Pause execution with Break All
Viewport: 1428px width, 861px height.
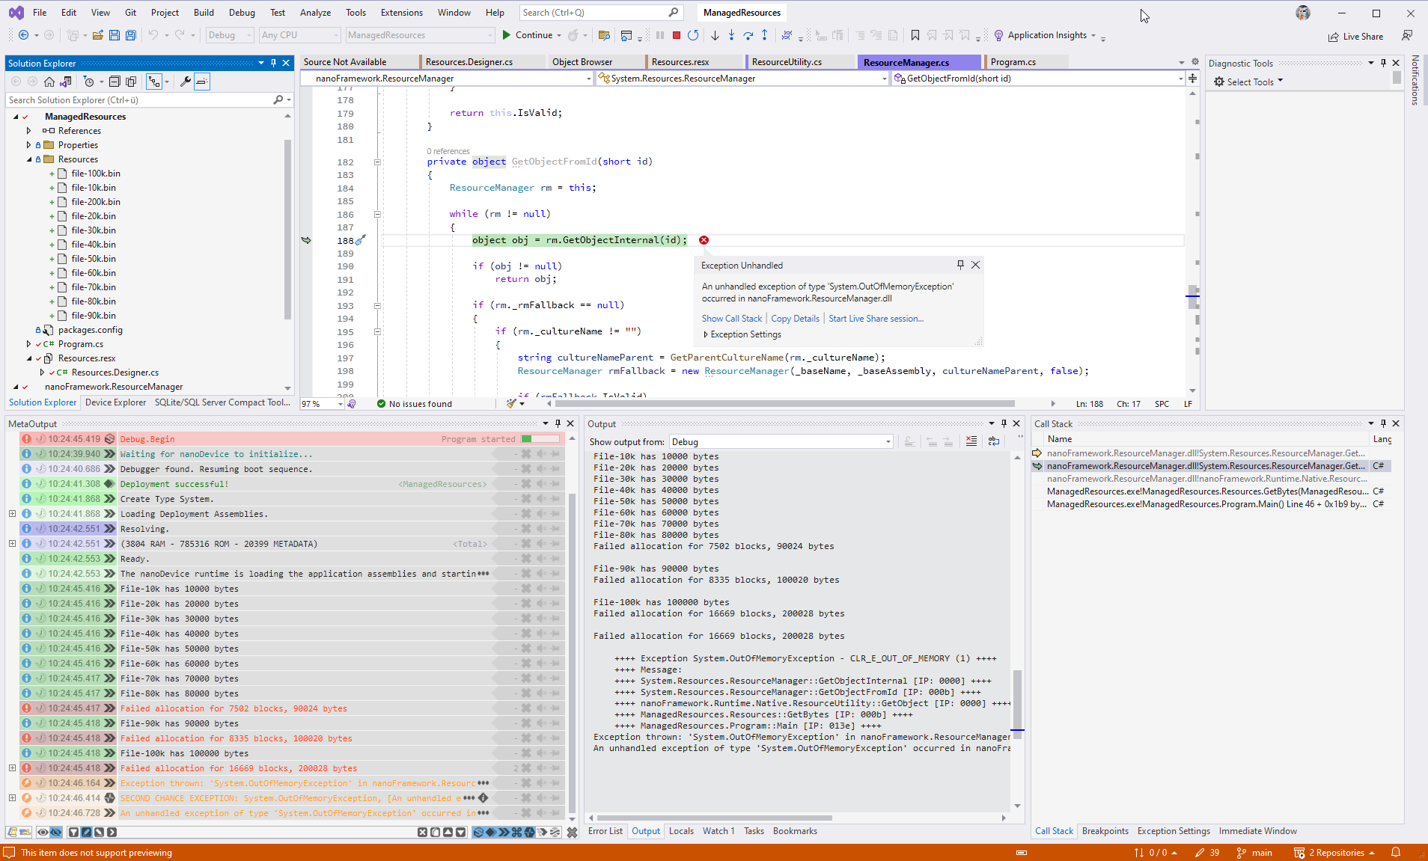tap(659, 35)
